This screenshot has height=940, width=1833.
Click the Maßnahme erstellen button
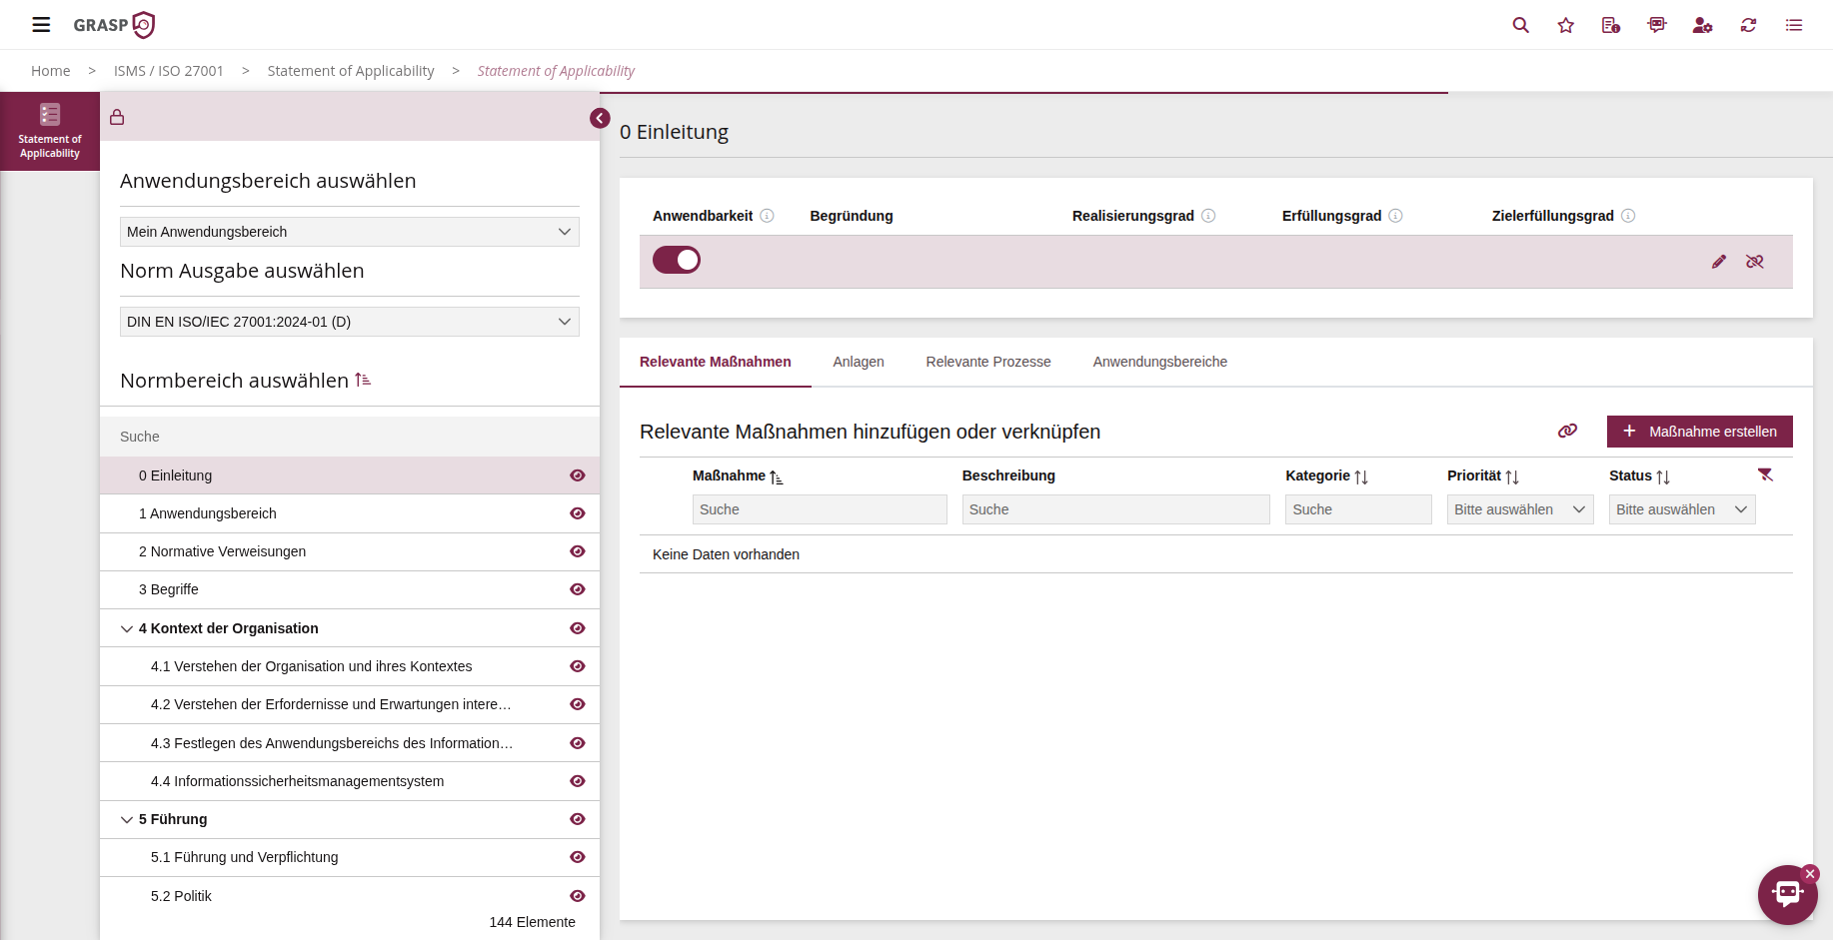[x=1699, y=432]
